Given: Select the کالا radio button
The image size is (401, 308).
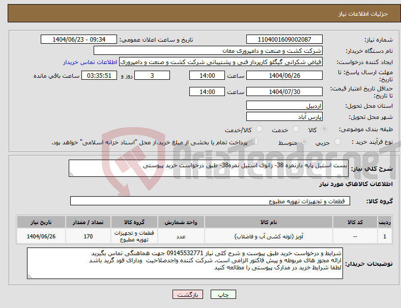Looking at the screenshot, I should 324,129.
